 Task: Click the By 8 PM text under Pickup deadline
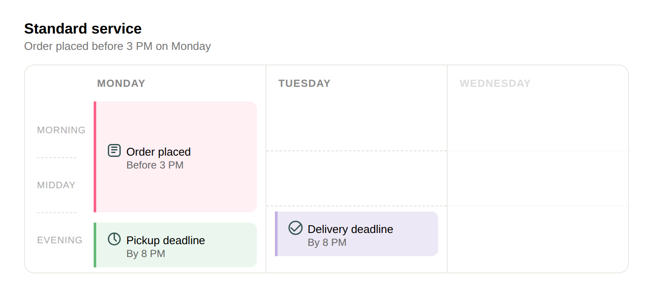point(146,254)
